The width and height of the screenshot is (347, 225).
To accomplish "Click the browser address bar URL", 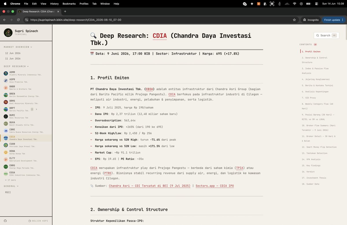I will (x=76, y=20).
